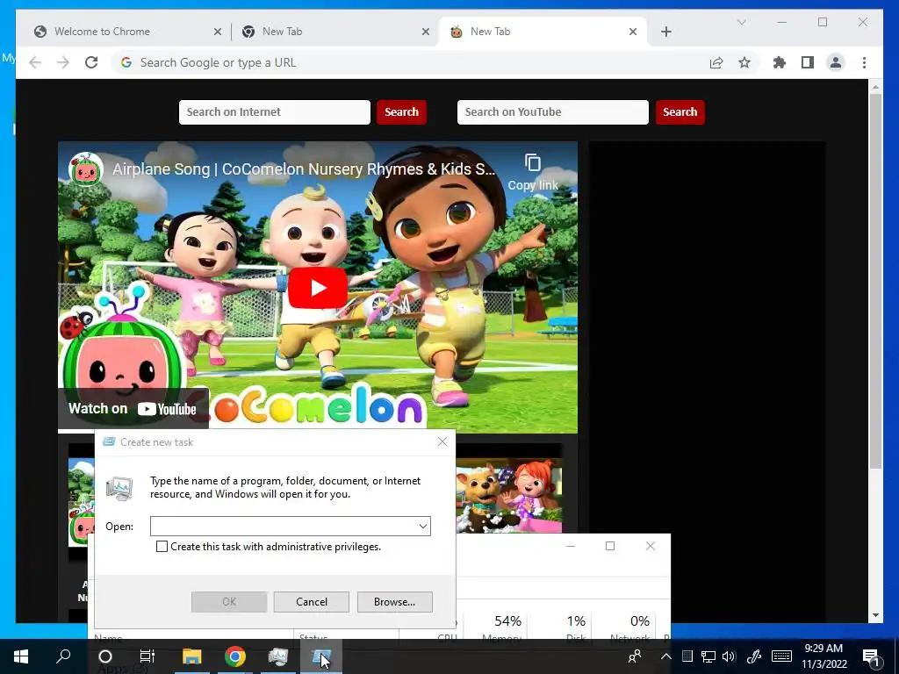
Task: Open Chrome profile avatar menu
Action: point(836,62)
